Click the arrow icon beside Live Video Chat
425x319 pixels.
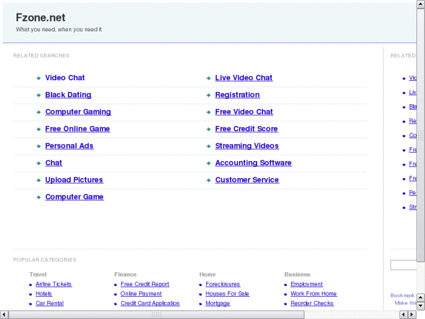click(x=209, y=78)
